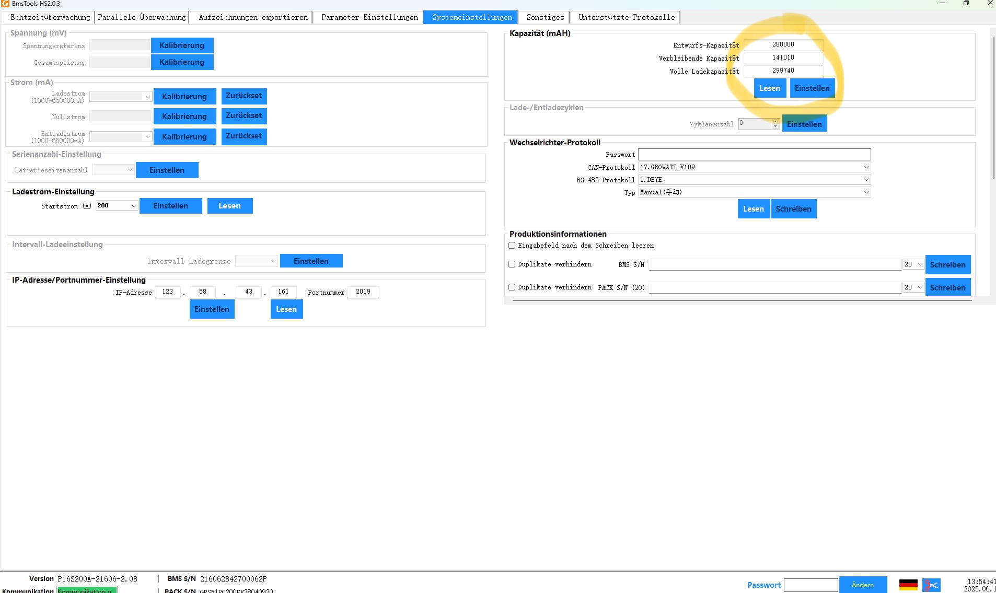Click Schreiben in Wechselrichter-Protokoll section
This screenshot has width=996, height=593.
pos(793,209)
